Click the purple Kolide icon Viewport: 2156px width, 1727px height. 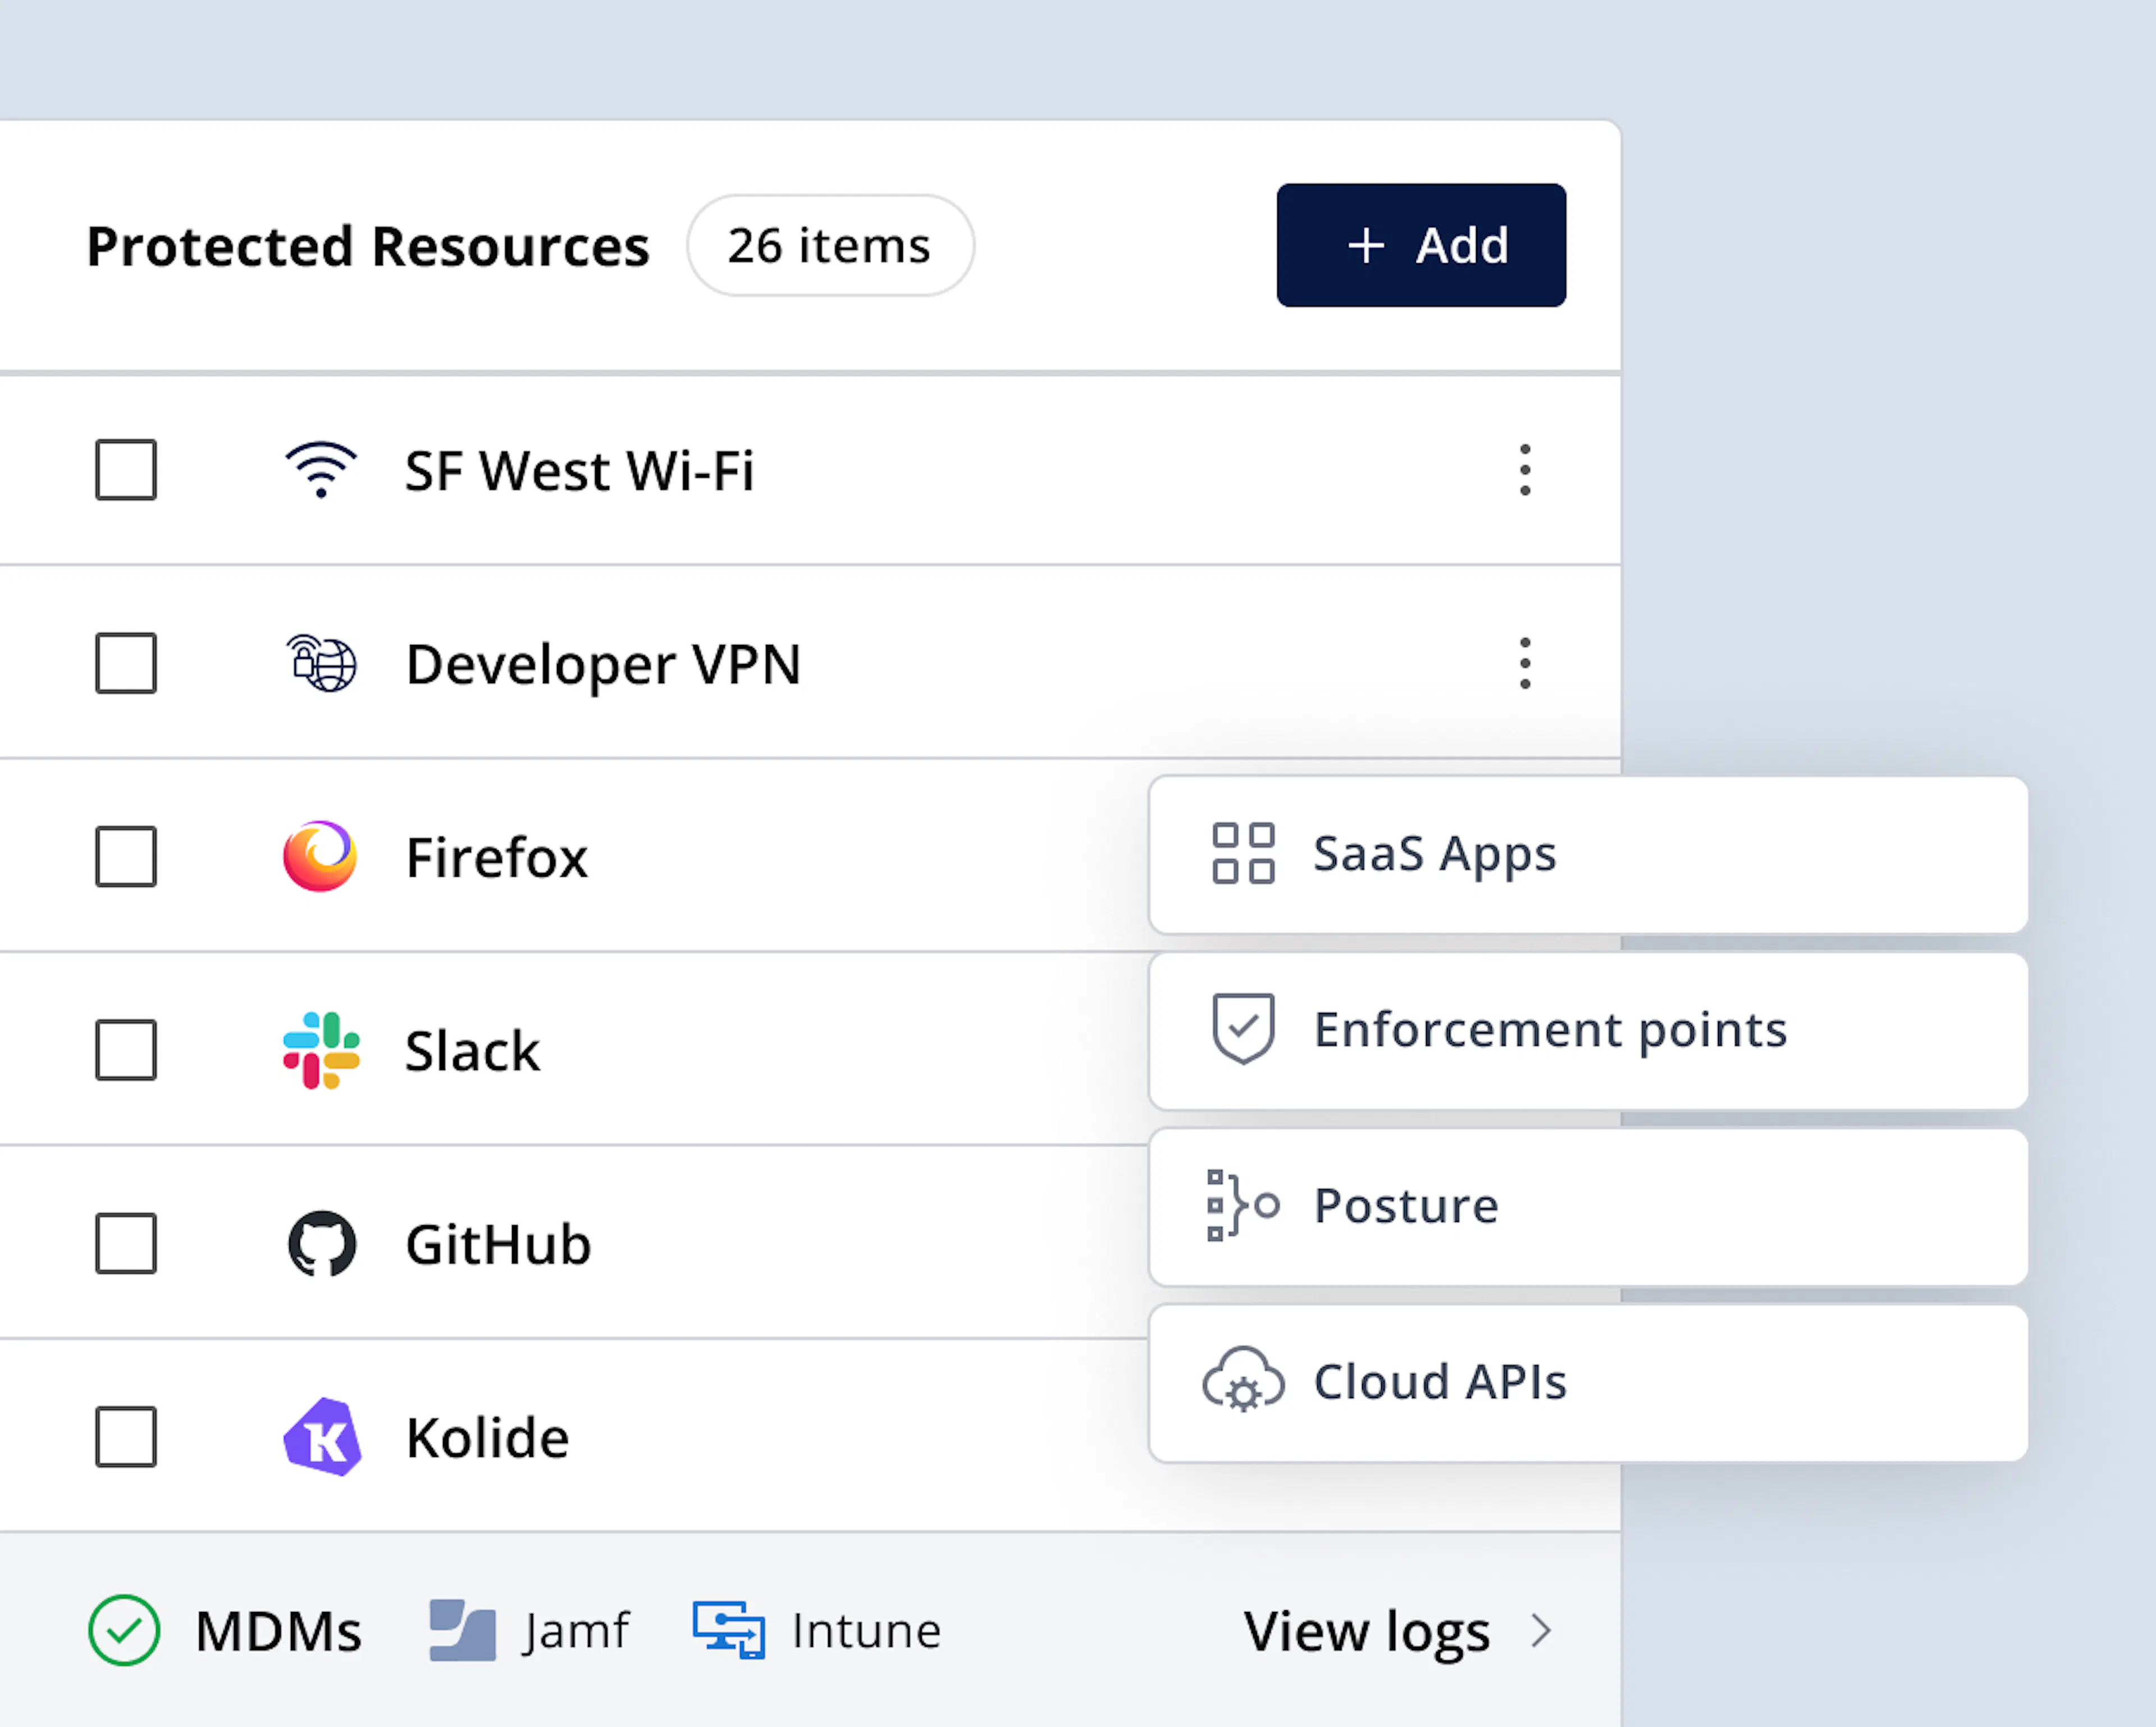pos(321,1436)
